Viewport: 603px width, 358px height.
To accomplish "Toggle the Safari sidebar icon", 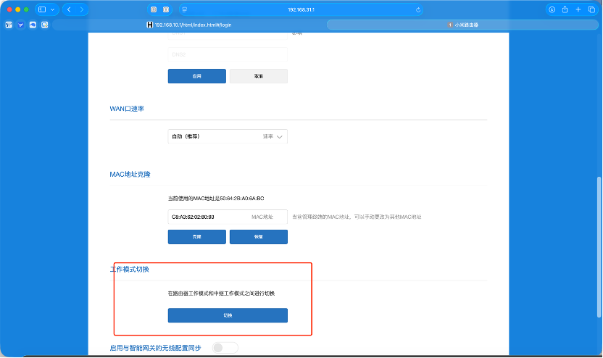I will point(42,9).
